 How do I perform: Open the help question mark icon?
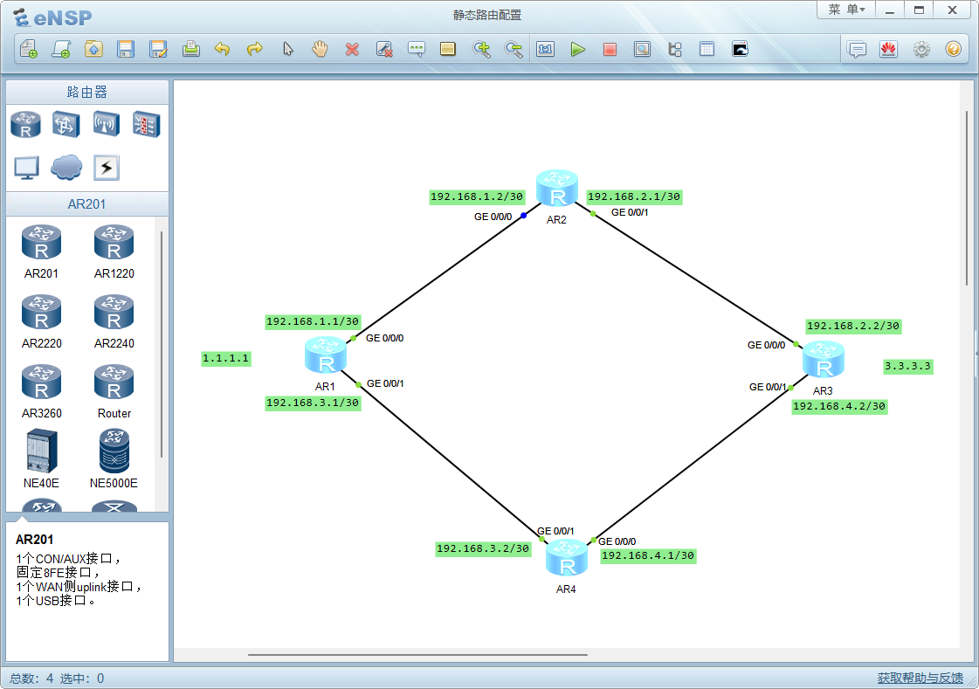tap(954, 49)
